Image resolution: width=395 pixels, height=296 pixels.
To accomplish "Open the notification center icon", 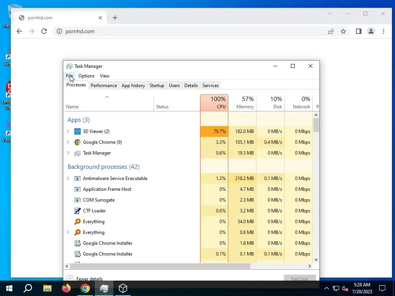I will coord(382,288).
